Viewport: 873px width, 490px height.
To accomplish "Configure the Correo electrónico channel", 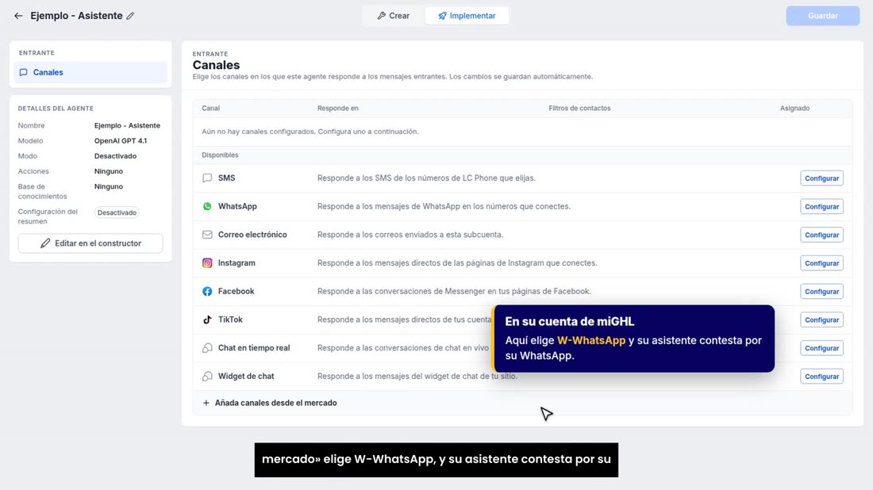I will pyautogui.click(x=821, y=235).
